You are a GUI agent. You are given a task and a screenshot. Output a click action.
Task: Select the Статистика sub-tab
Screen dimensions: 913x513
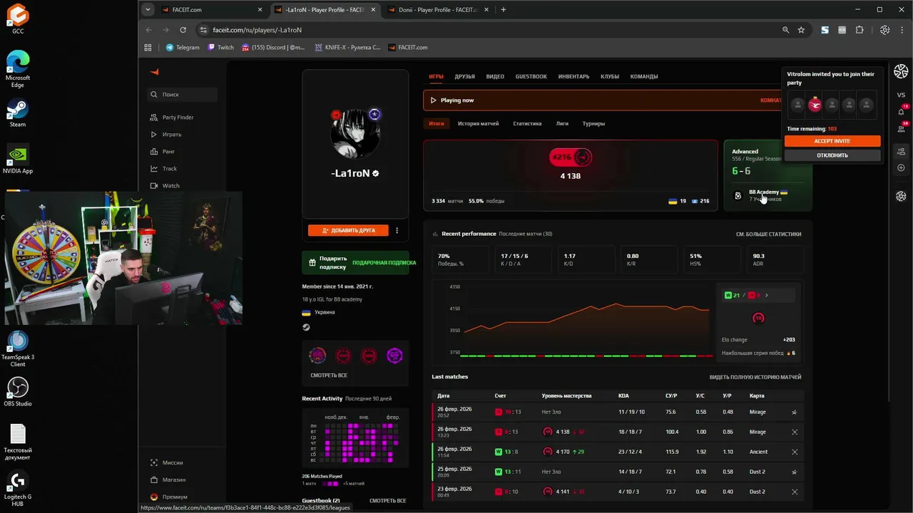tap(527, 123)
